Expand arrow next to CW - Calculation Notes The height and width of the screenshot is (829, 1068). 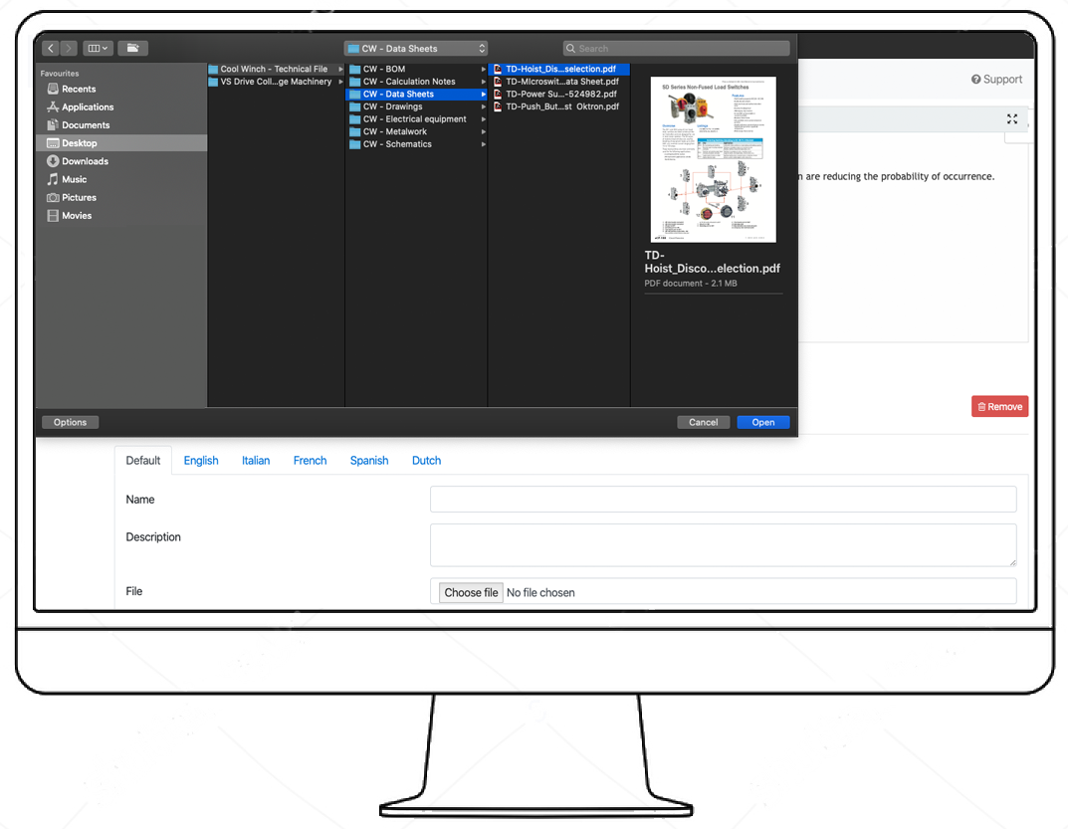click(x=483, y=81)
